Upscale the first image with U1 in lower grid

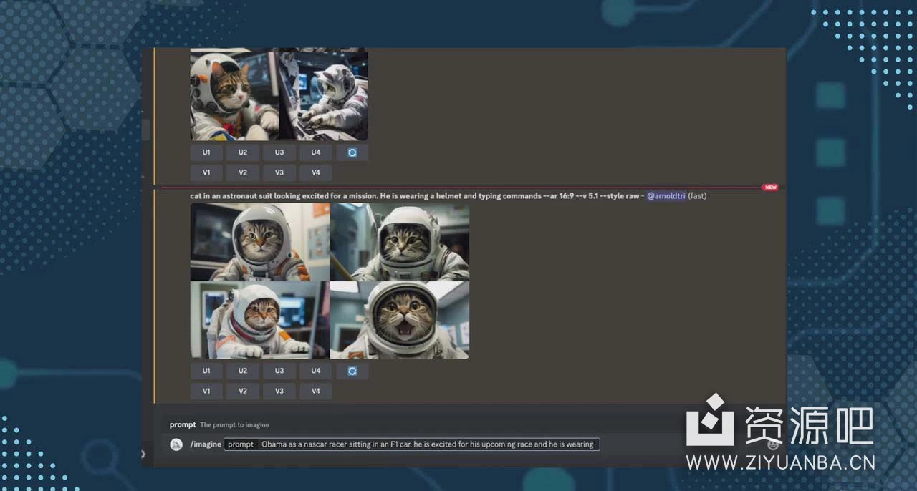click(x=206, y=371)
